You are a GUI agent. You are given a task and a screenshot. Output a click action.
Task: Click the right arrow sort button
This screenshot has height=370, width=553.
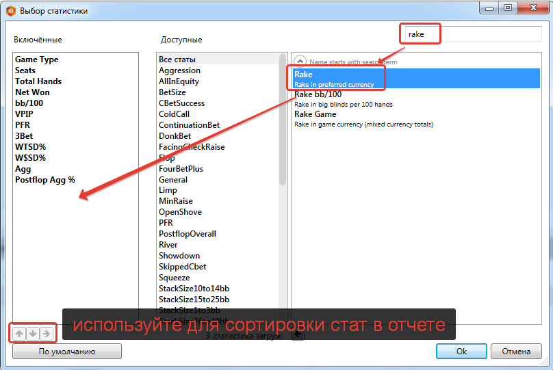click(x=46, y=334)
